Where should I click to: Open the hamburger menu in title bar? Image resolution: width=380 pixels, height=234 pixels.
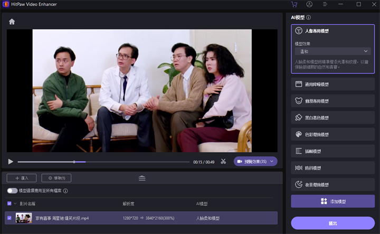click(x=325, y=4)
